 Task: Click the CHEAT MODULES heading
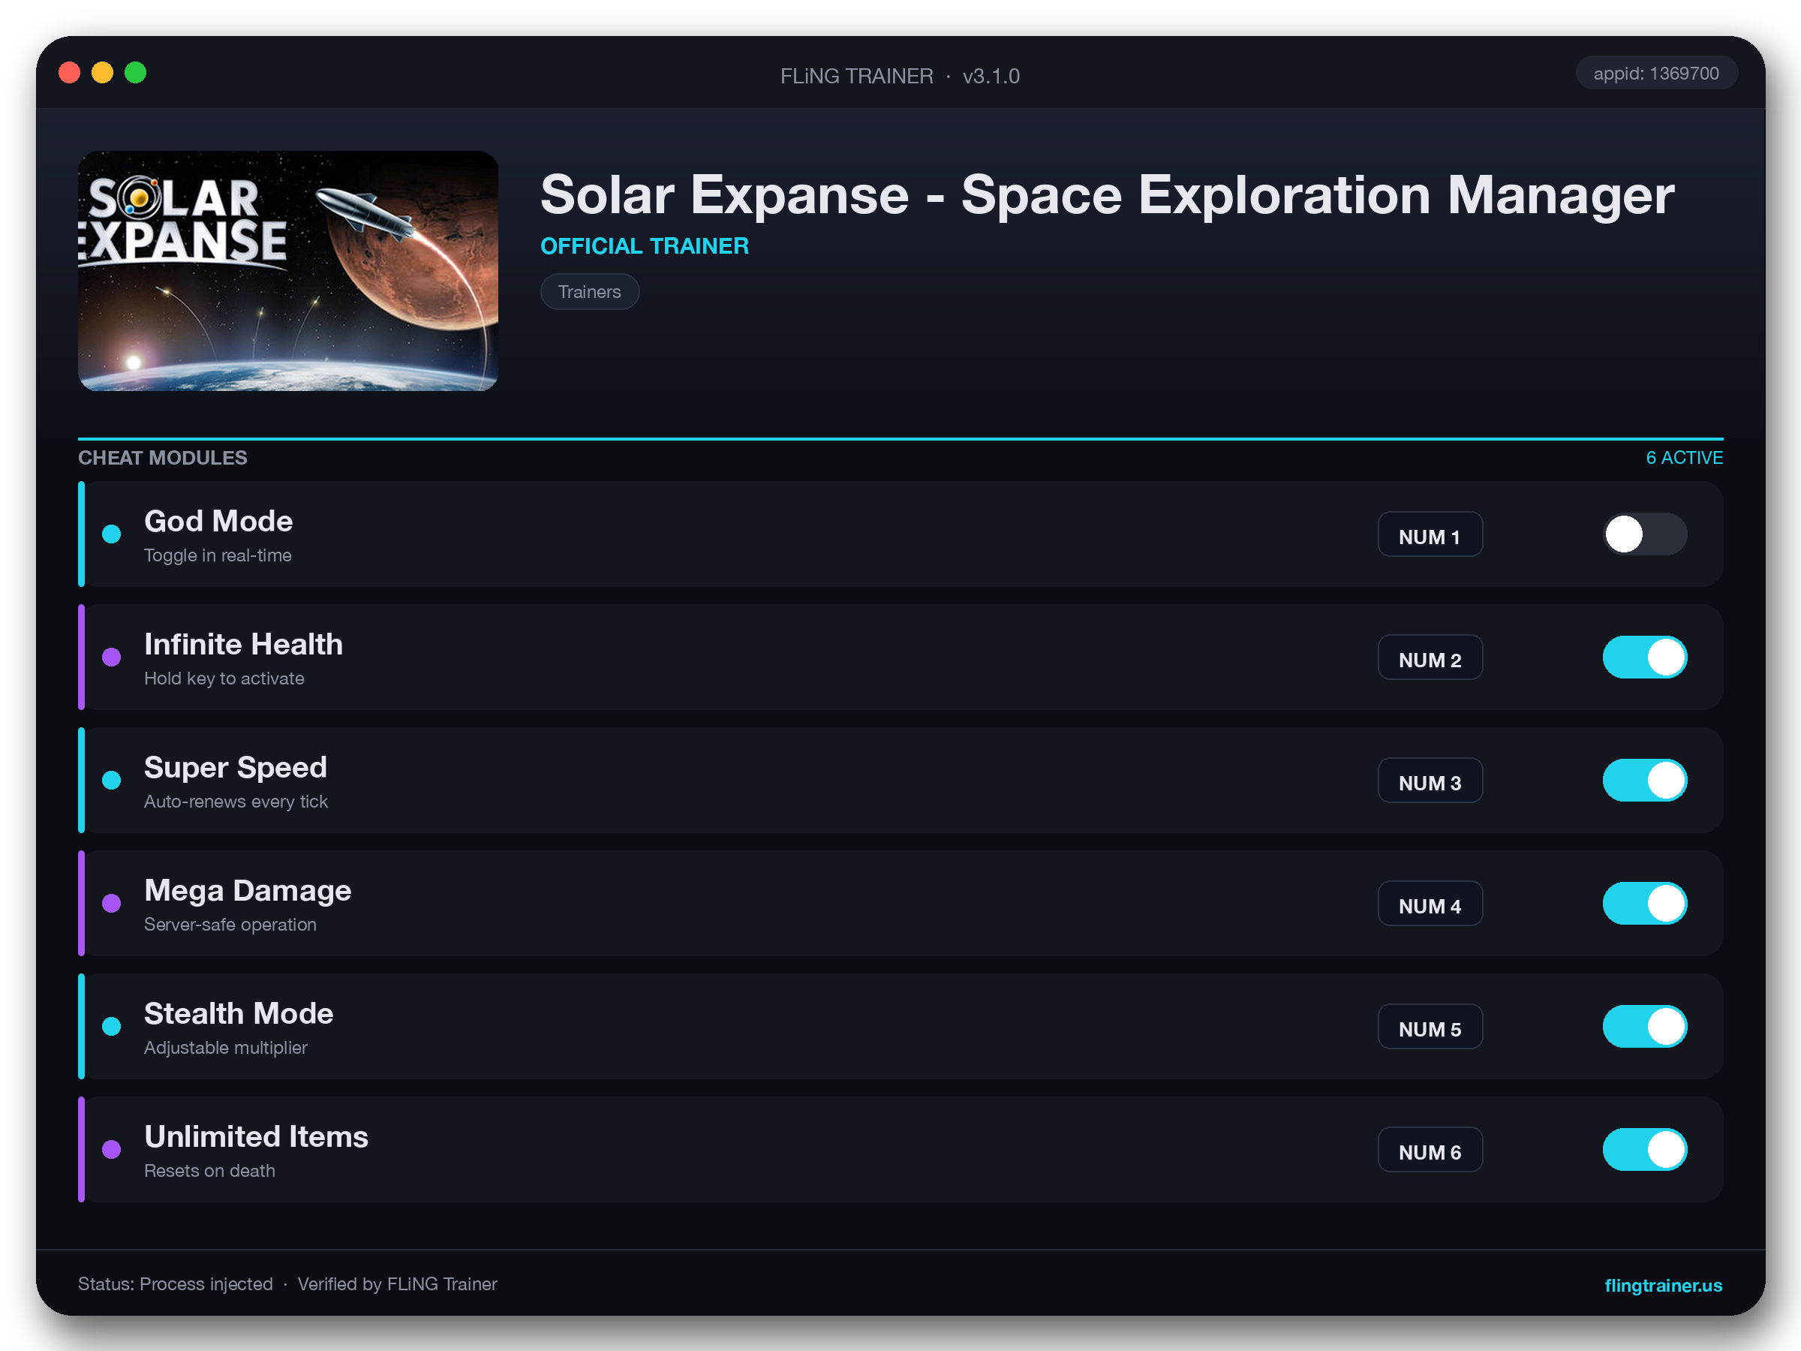pos(162,458)
